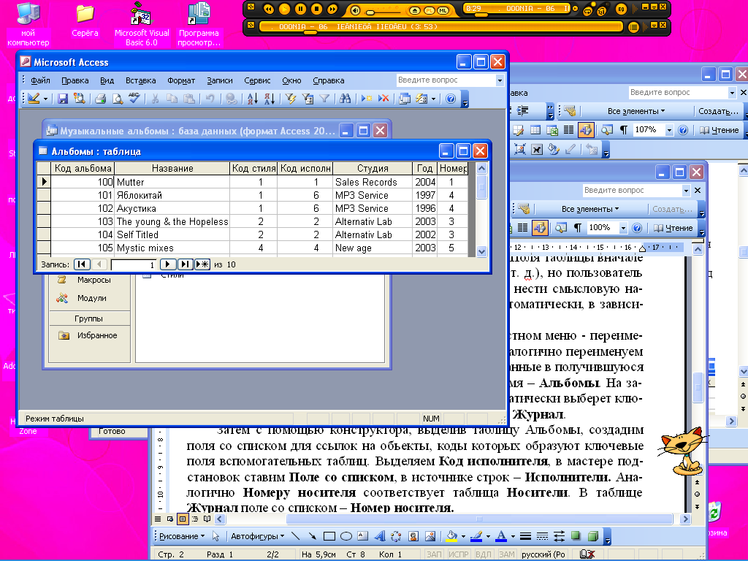Choose Select Objects pointer in Drawing toolbar
This screenshot has width=748, height=561.
215,536
